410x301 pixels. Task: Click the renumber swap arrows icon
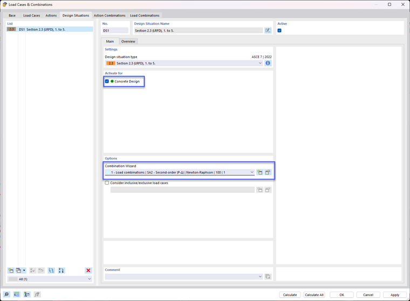pyautogui.click(x=51, y=270)
